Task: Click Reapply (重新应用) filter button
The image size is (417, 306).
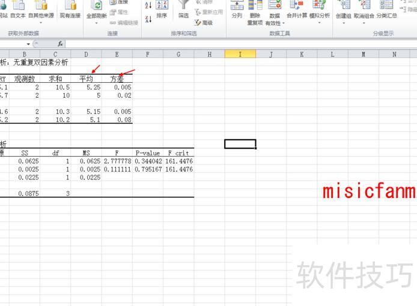Action: [x=208, y=12]
